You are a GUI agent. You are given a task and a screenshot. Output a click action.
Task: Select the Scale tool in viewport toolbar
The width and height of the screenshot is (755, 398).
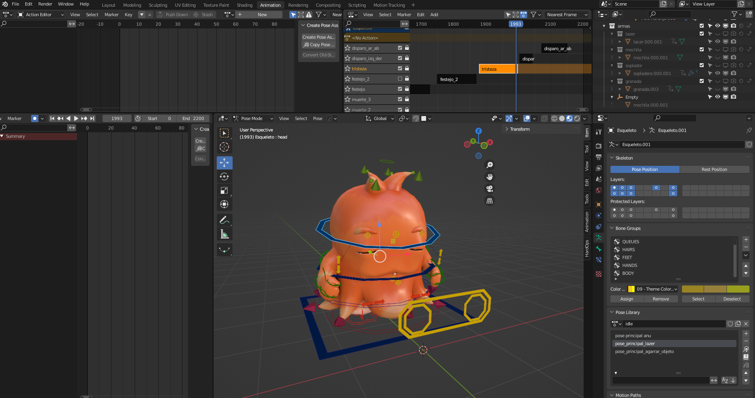(224, 190)
